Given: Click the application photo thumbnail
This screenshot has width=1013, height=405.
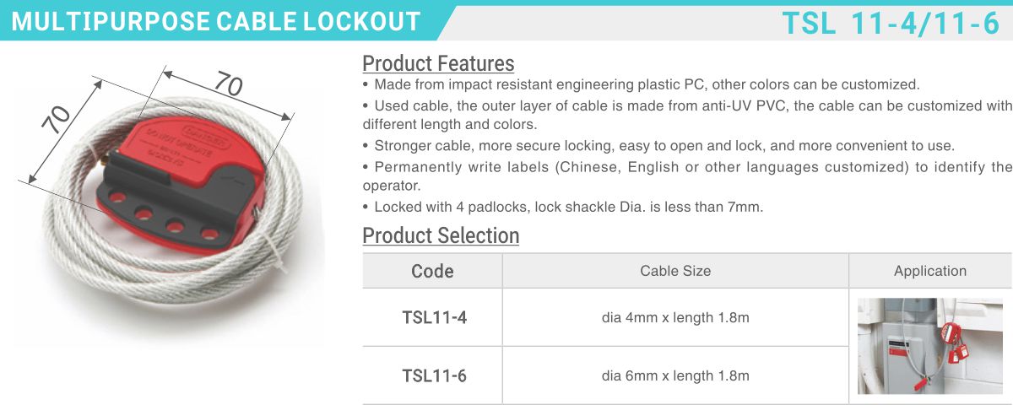Looking at the screenshot, I should (929, 346).
